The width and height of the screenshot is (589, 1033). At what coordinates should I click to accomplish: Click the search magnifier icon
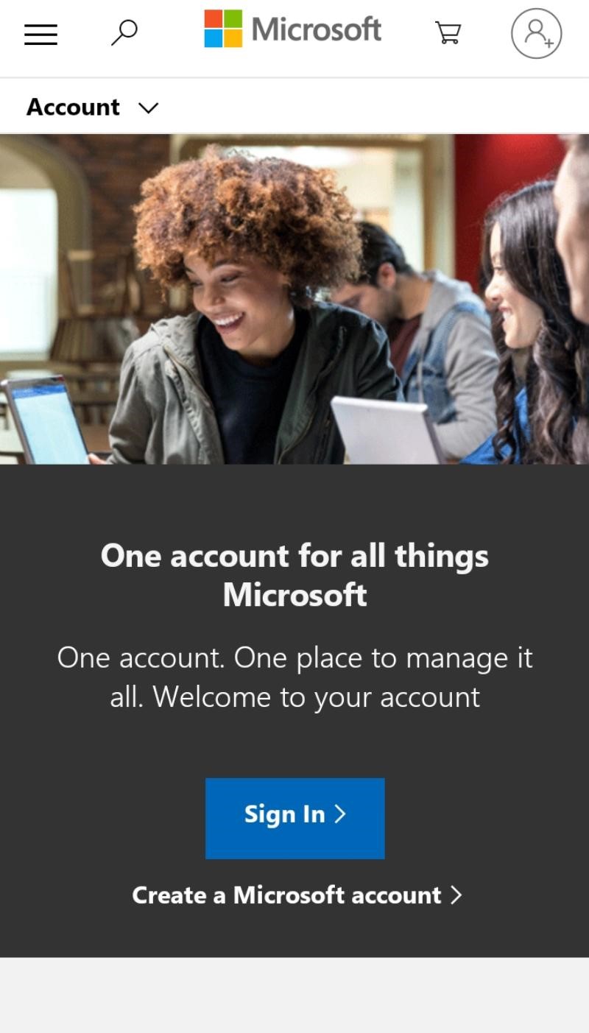click(x=124, y=32)
